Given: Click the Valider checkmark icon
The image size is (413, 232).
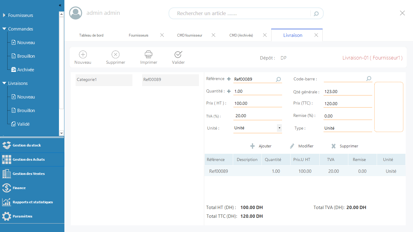Looking at the screenshot, I should [x=178, y=55].
